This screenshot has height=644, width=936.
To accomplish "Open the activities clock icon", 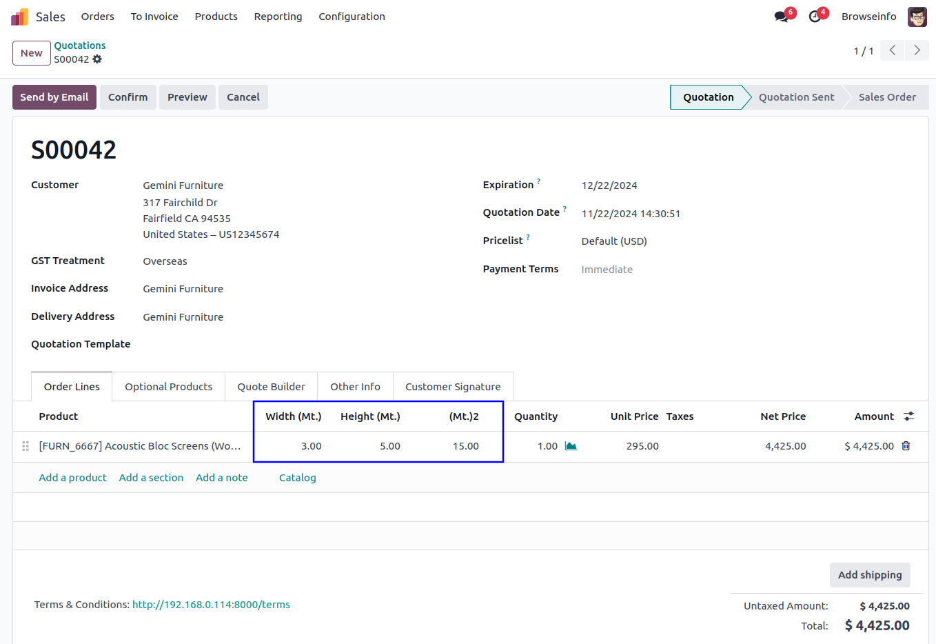I will [815, 17].
